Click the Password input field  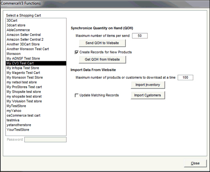(45, 140)
